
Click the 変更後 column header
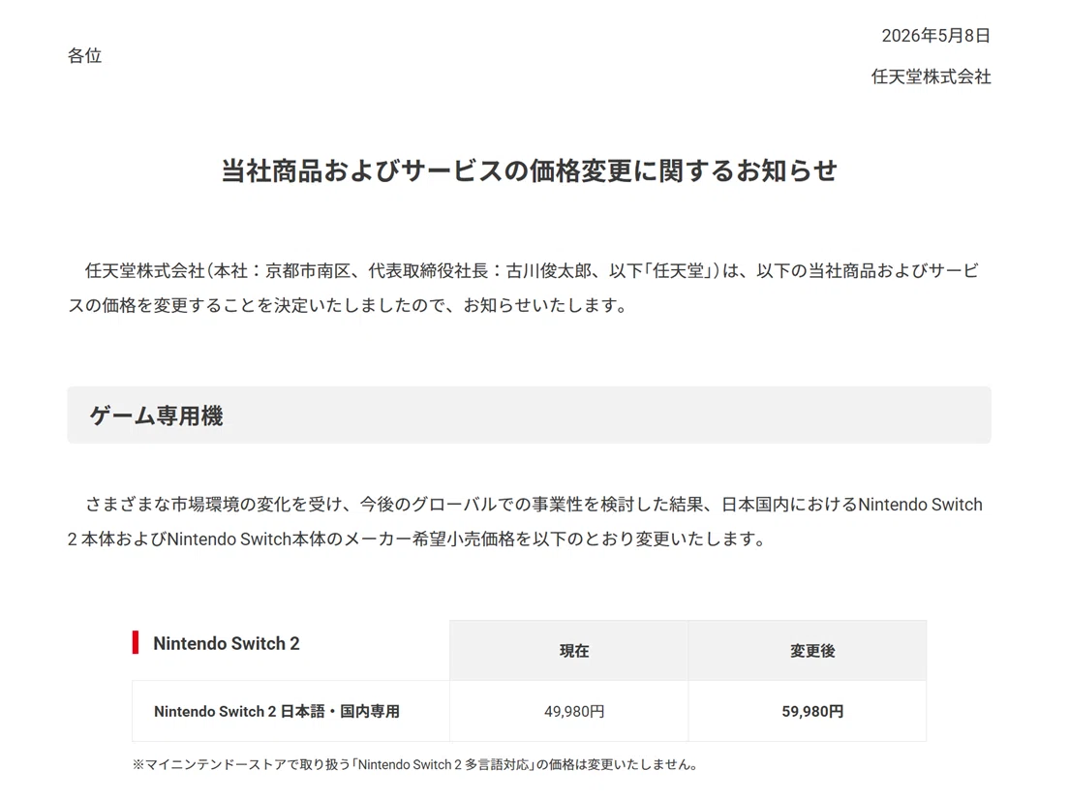coord(812,651)
